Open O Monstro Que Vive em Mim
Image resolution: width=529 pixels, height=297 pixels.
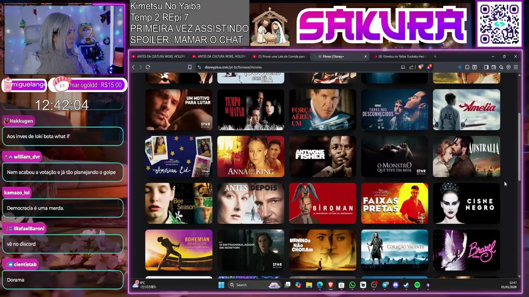point(395,156)
